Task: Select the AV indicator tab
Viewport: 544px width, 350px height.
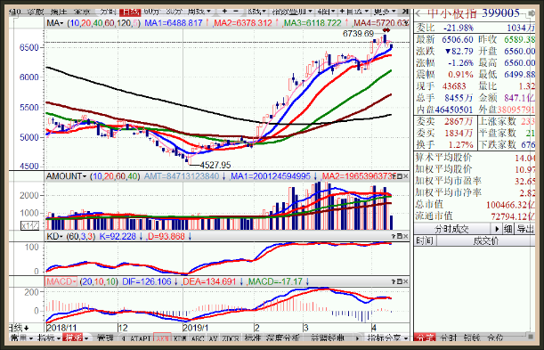Action: [x=213, y=338]
